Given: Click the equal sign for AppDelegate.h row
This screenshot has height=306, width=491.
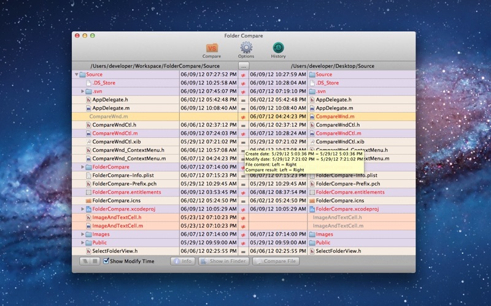Looking at the screenshot, I should click(243, 100).
